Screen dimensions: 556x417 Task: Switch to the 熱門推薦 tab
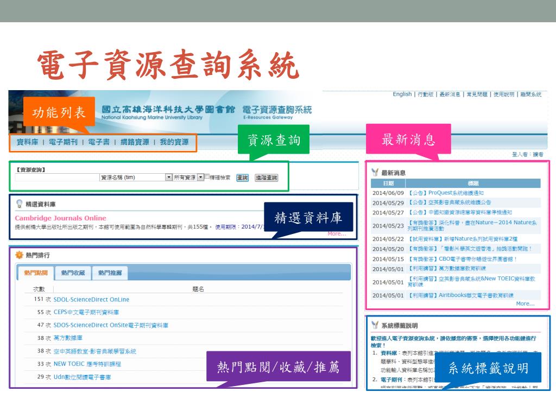point(110,273)
